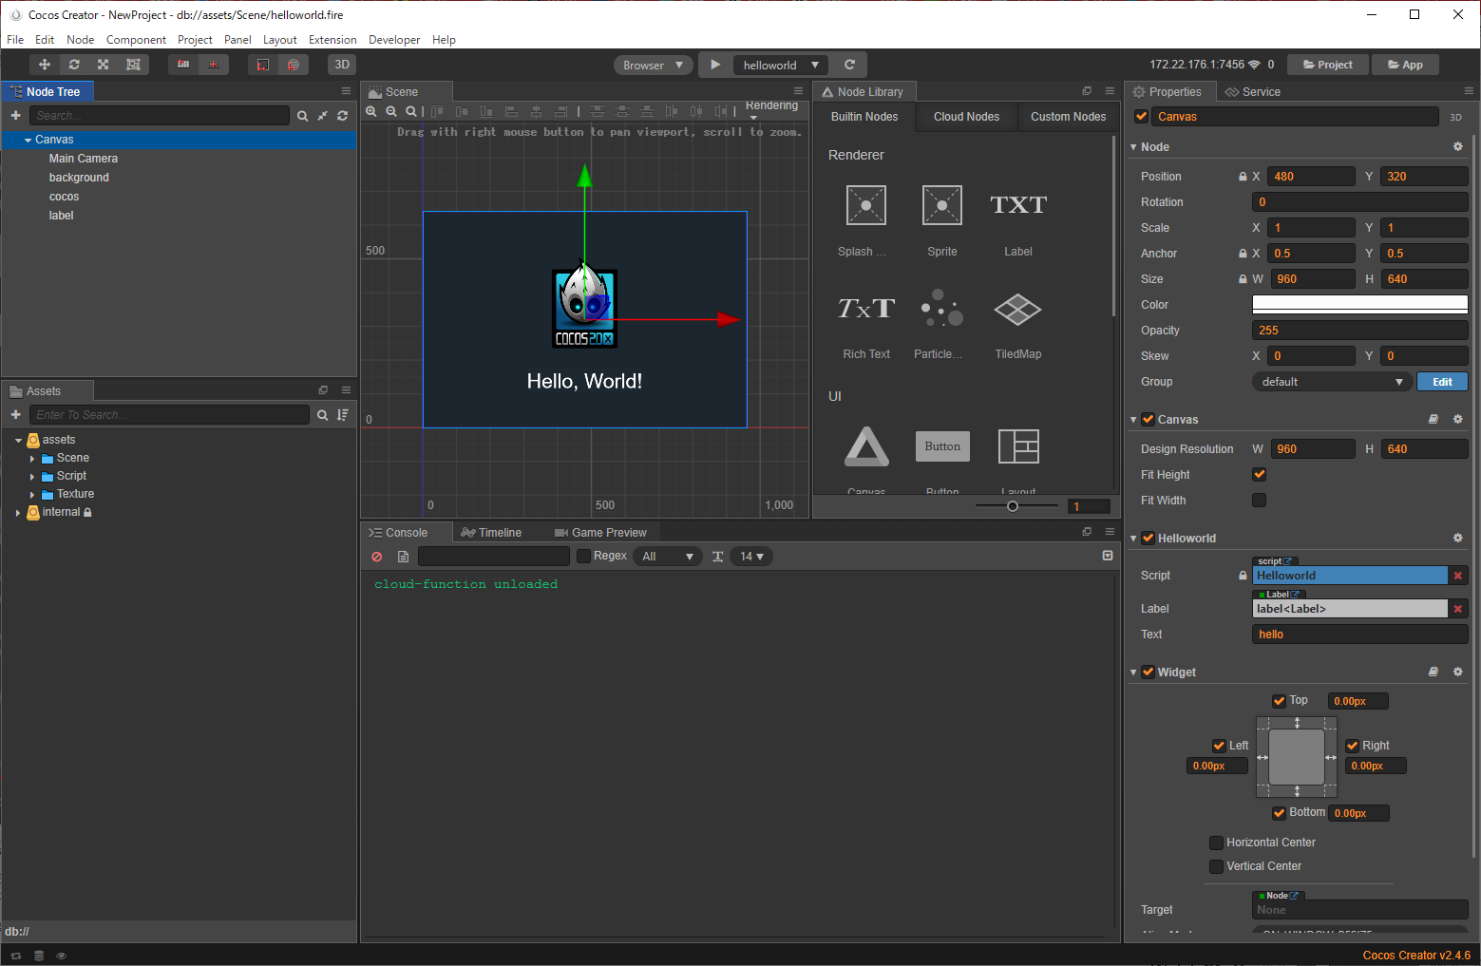Switch to the Cloud Nodes tab
The height and width of the screenshot is (966, 1481).
pos(966,117)
